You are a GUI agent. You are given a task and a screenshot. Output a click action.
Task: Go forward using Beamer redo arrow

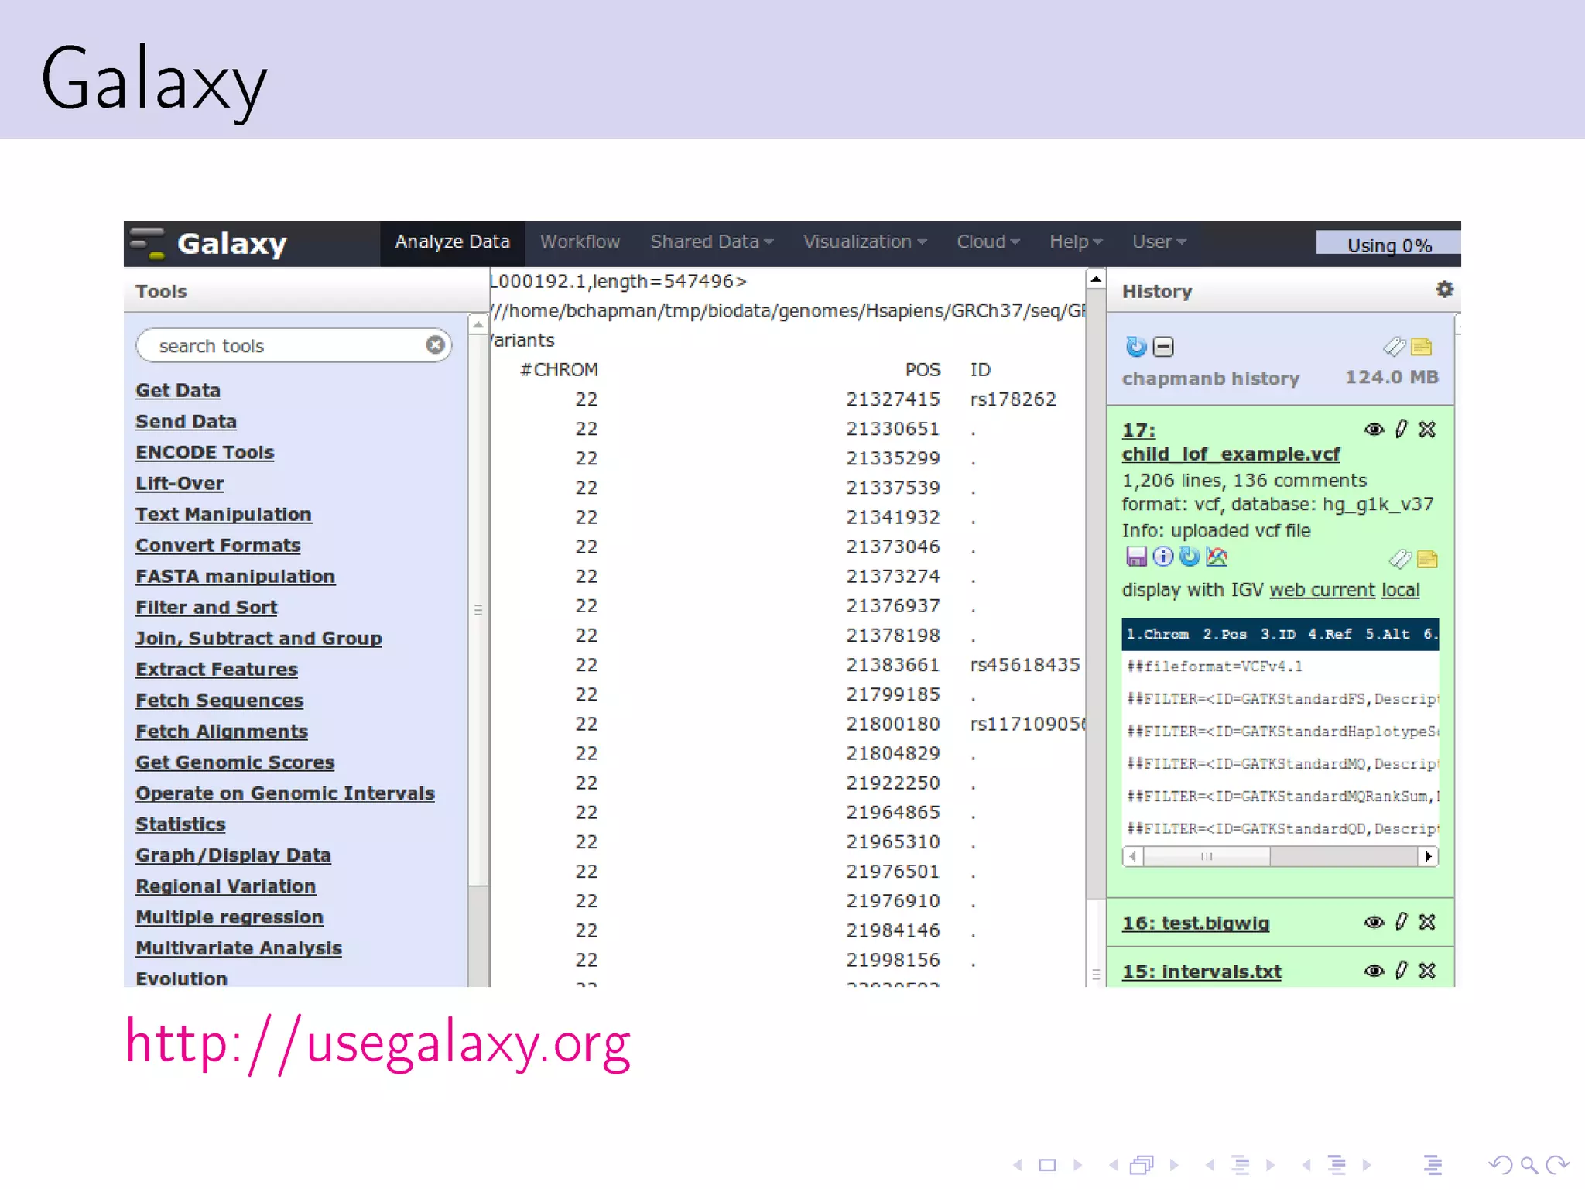[1557, 1164]
